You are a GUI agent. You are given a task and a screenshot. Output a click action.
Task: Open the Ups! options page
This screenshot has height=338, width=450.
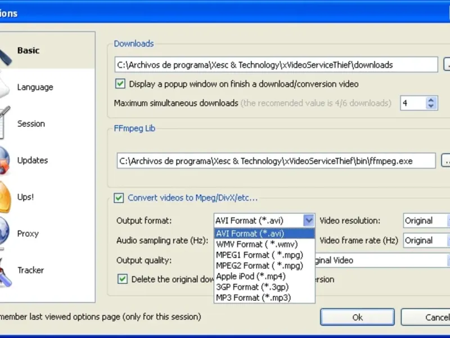(47, 197)
